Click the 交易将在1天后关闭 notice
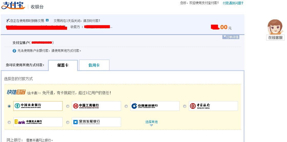This screenshot has width=287, height=142. (77, 21)
